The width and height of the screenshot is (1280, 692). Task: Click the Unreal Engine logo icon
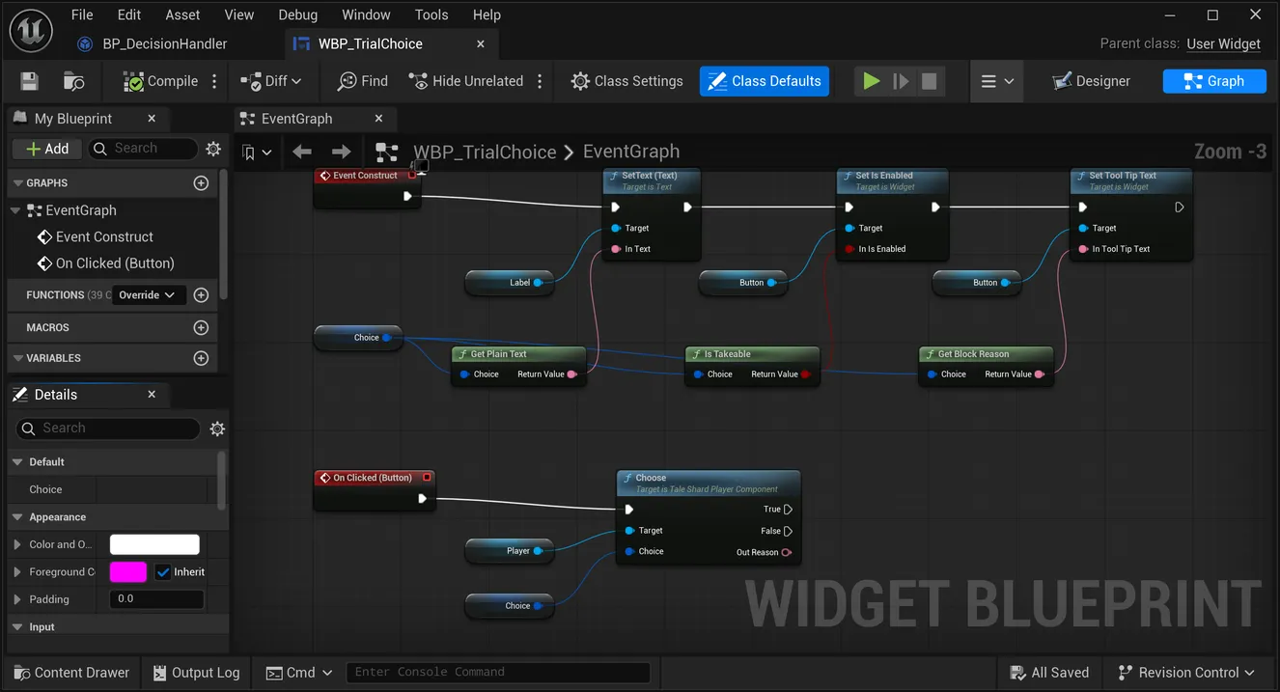31,30
